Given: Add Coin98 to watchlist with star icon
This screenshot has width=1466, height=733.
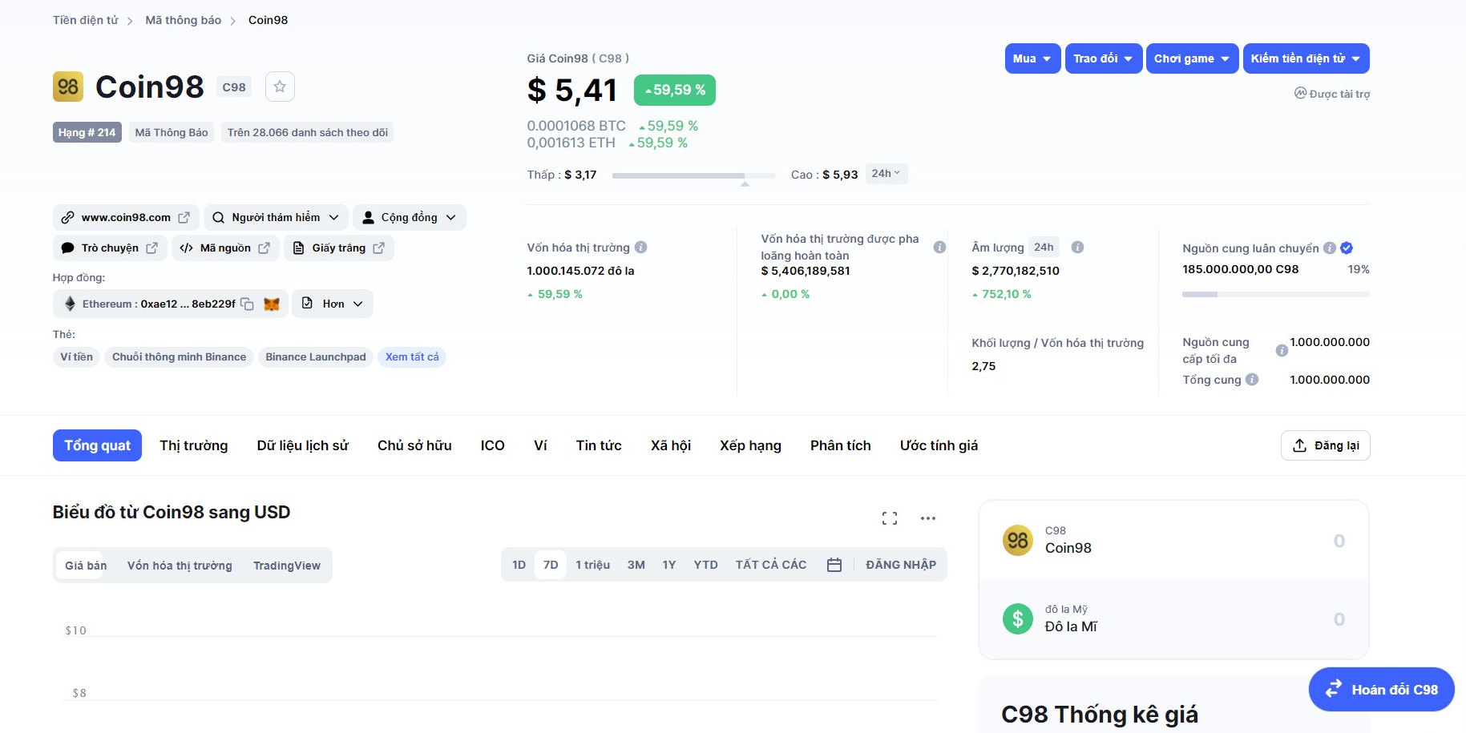Looking at the screenshot, I should (x=280, y=87).
